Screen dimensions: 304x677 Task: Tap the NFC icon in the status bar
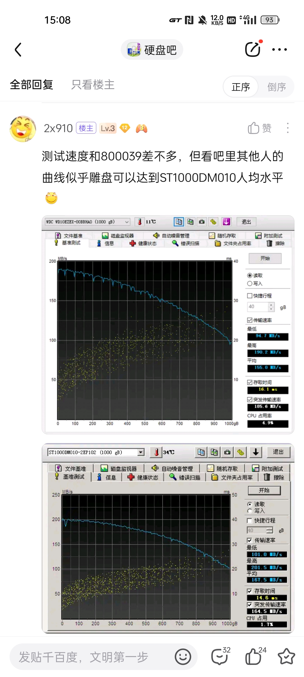pyautogui.click(x=189, y=20)
